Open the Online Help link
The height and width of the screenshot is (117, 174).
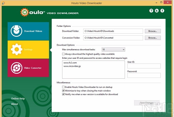click(18, 98)
